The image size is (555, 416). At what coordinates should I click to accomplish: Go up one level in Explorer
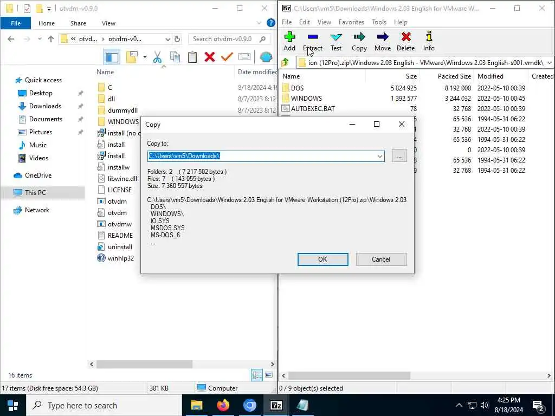coord(51,39)
